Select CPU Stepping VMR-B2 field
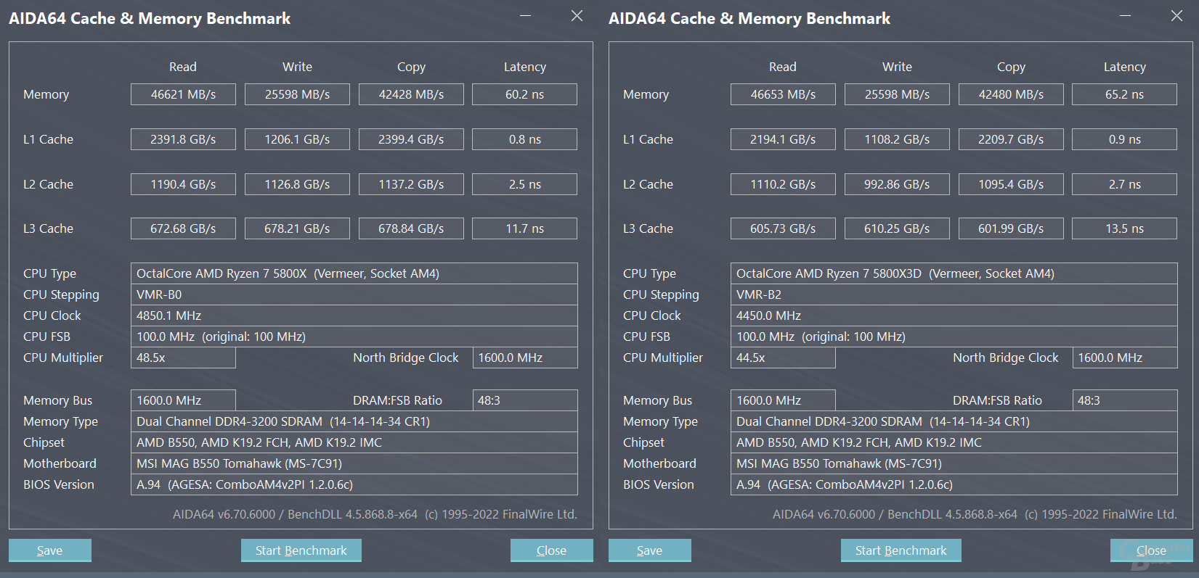1199x578 pixels. pyautogui.click(x=954, y=294)
